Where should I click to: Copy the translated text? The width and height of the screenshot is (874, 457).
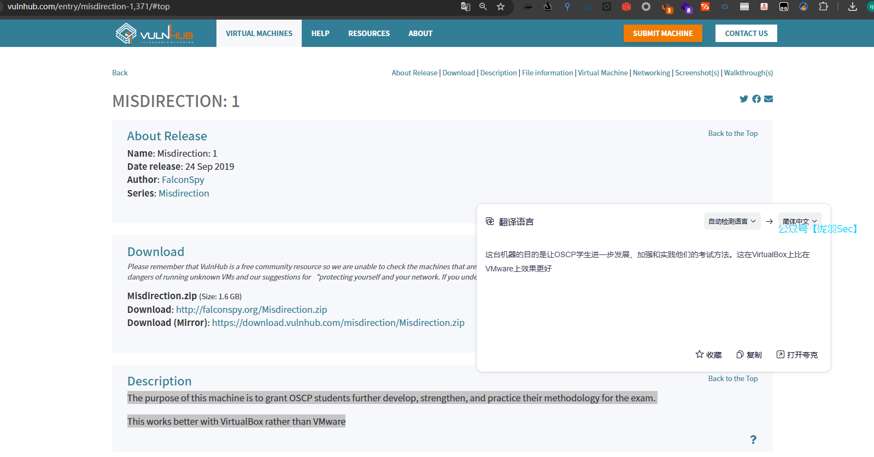click(749, 355)
